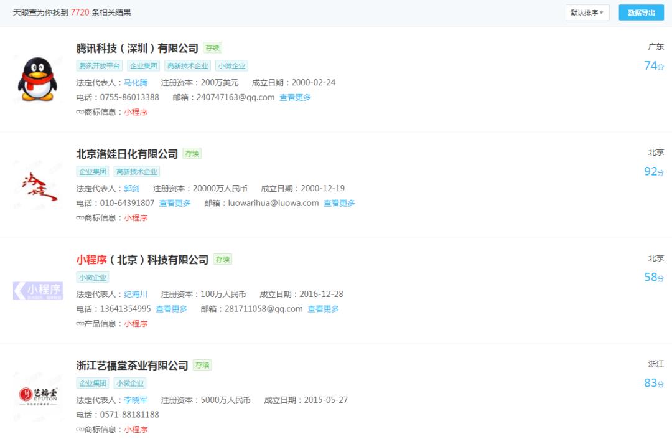Screen dimensions: 672x439
Task: Click 企业集团 tag under 浙江艺福堂
Action: coord(93,383)
